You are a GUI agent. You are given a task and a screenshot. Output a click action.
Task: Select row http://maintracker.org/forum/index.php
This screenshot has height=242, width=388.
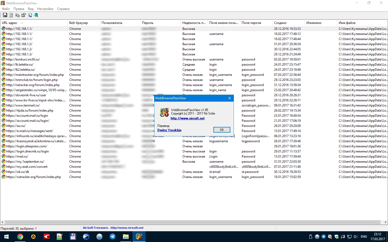tap(194, 75)
